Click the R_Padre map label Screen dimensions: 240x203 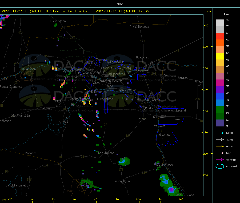(153, 100)
